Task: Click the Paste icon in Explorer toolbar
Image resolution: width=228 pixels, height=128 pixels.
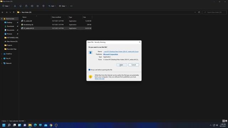Action: point(26,6)
